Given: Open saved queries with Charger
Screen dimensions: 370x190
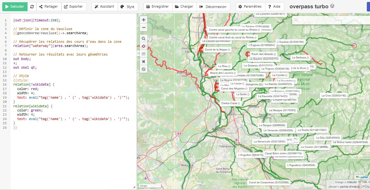Looking at the screenshot, I should 184,7.
